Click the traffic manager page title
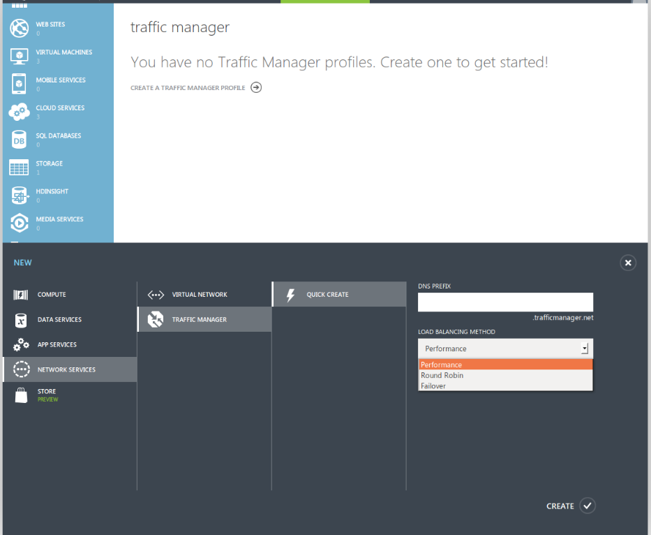Viewport: 651px width, 535px height. point(180,27)
